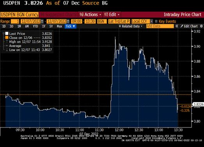Expand the Tick interval dropdown
The height and width of the screenshot is (147, 204).
tap(70, 26)
